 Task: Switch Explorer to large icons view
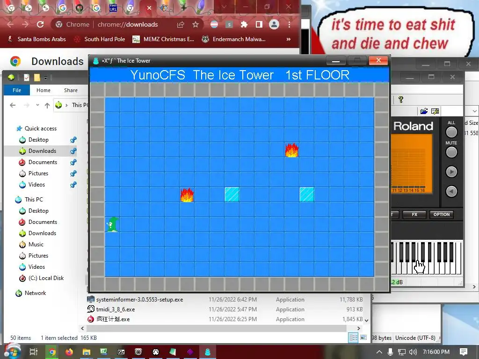pyautogui.click(x=363, y=337)
